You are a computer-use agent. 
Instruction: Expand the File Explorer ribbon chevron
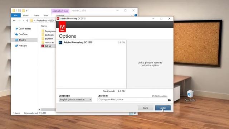[132, 15]
